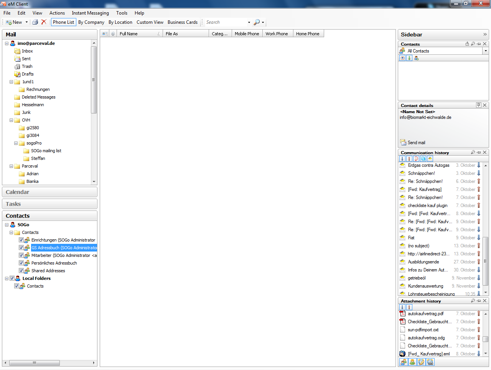Image resolution: width=491 pixels, height=370 pixels.
Task: Click the red Delete X toolbar icon
Action: (x=44, y=22)
